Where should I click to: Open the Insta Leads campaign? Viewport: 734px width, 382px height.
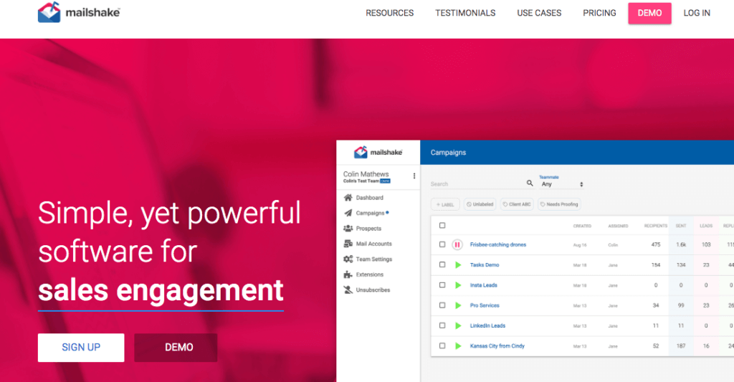click(x=484, y=285)
